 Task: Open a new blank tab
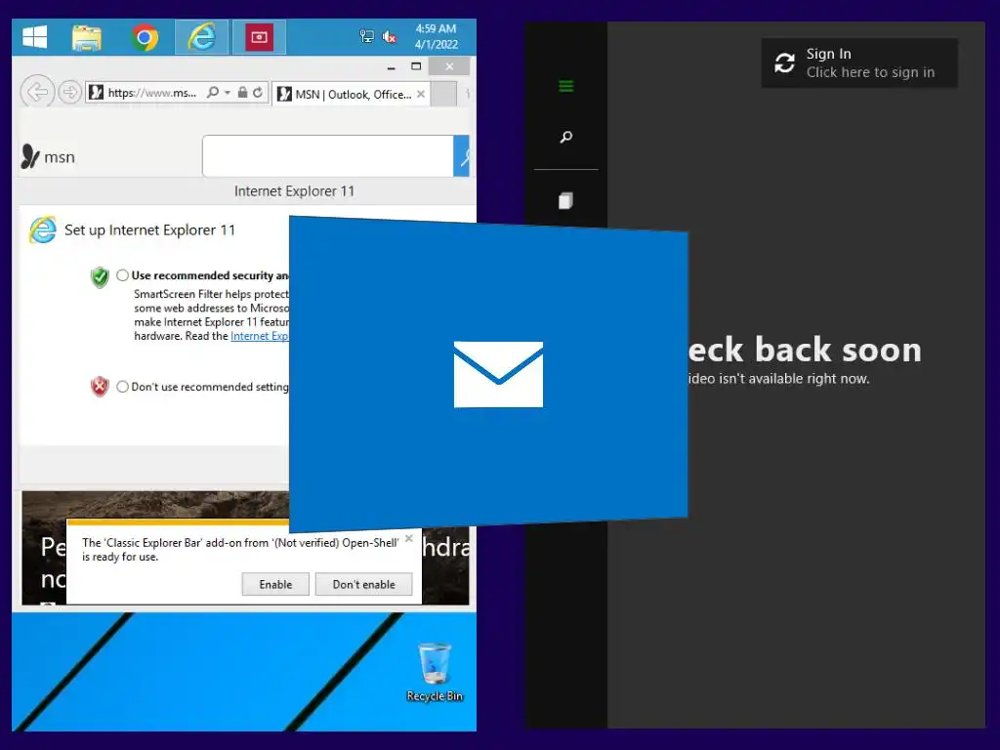[444, 95]
